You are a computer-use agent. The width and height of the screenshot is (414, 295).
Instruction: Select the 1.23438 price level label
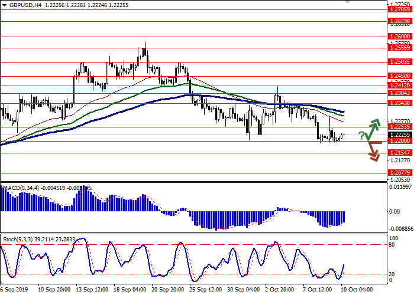(x=400, y=103)
